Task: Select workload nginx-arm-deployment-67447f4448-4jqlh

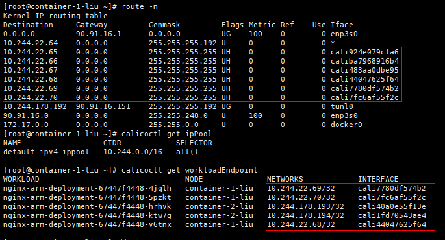Action: coord(87,188)
